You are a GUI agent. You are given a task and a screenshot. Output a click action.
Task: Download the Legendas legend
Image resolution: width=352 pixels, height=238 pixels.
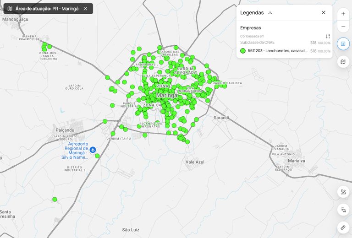270,13
